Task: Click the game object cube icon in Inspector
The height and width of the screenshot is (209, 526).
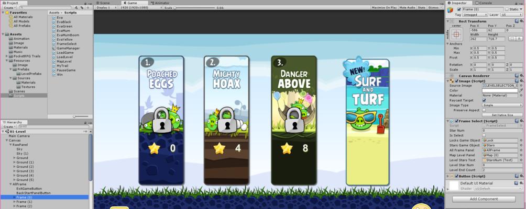Action: coord(451,10)
